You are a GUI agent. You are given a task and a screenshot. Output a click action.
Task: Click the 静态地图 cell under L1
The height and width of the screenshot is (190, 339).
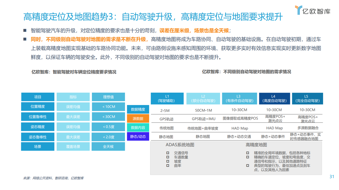coord(166,137)
